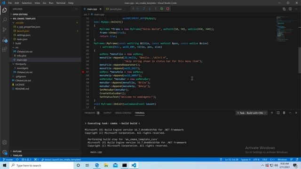The width and height of the screenshot is (301, 169).
Task: Close the bottom panel
Action: click(x=296, y=113)
